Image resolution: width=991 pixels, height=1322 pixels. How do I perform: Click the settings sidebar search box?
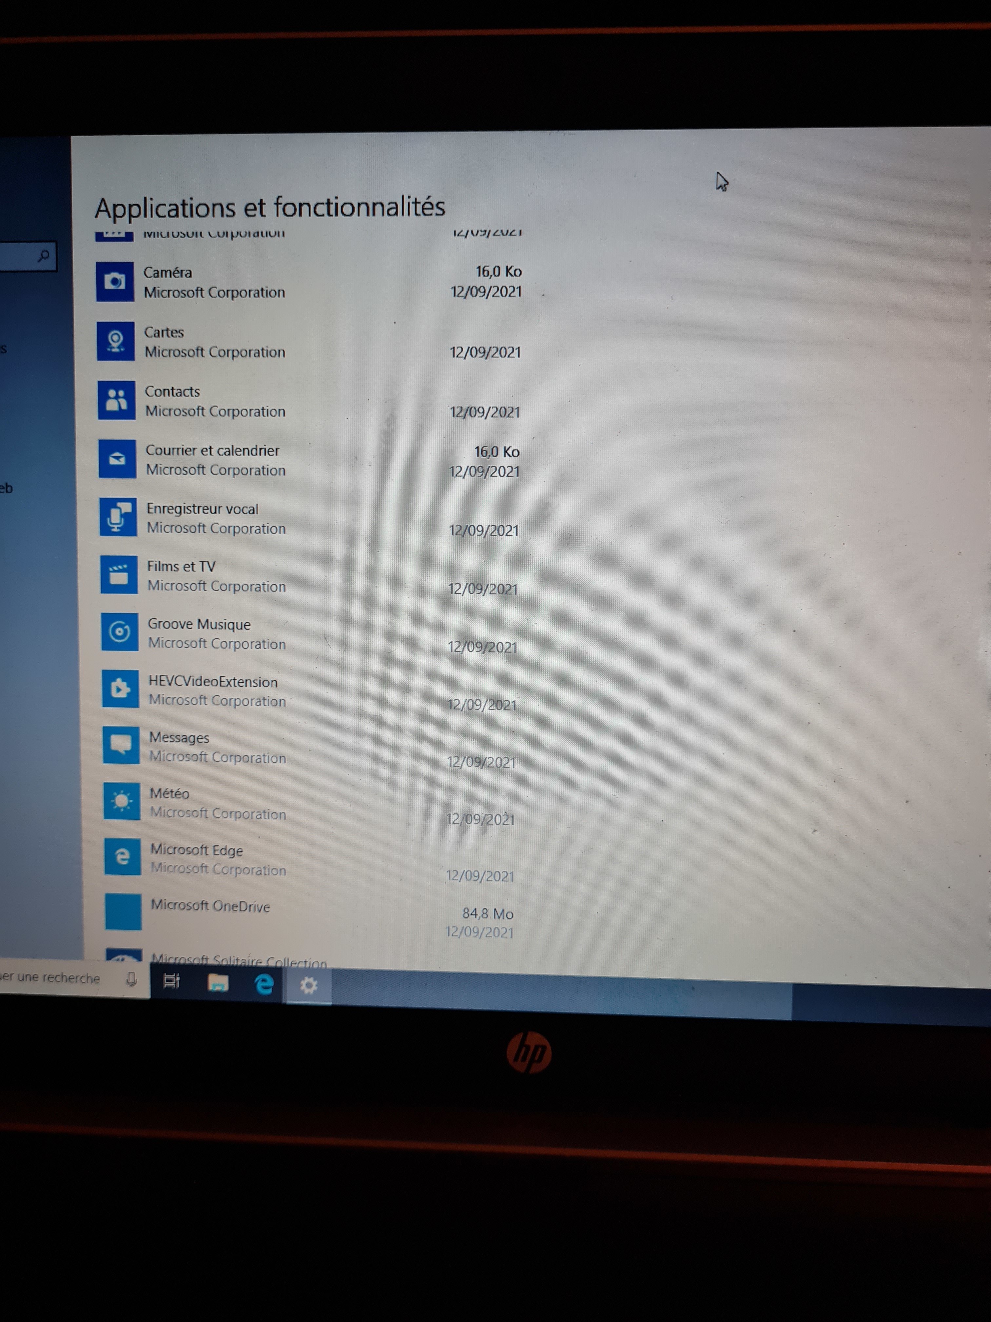tap(28, 256)
